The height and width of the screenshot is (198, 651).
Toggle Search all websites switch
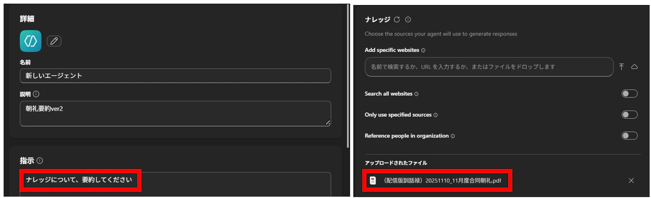(629, 94)
